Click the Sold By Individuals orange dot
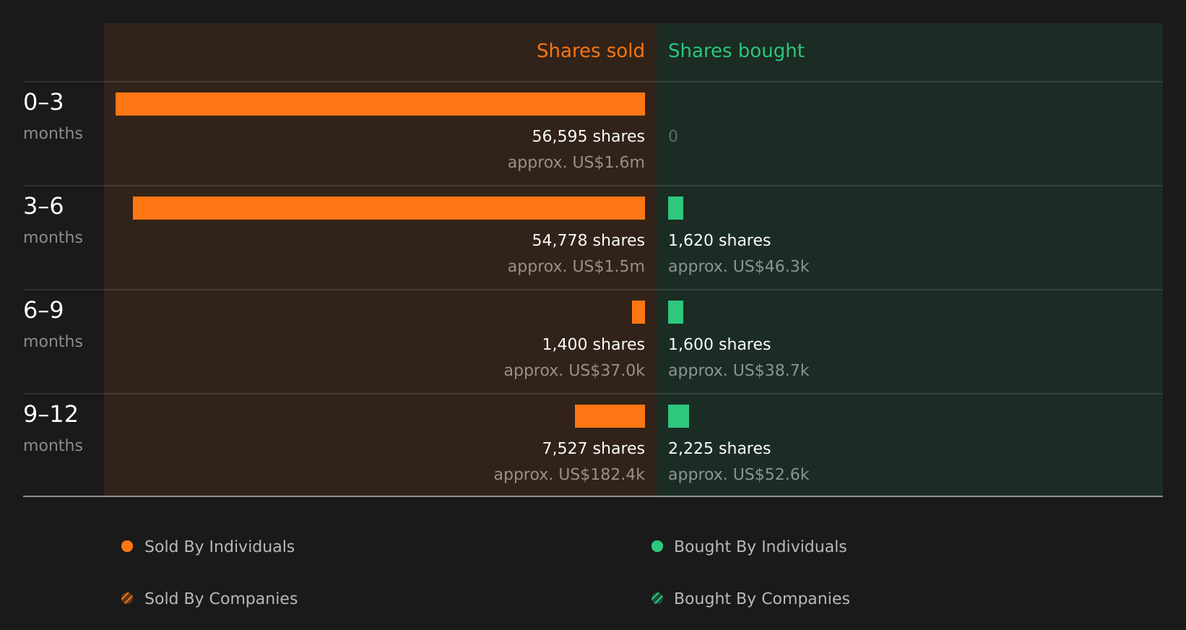The height and width of the screenshot is (630, 1186). [127, 546]
